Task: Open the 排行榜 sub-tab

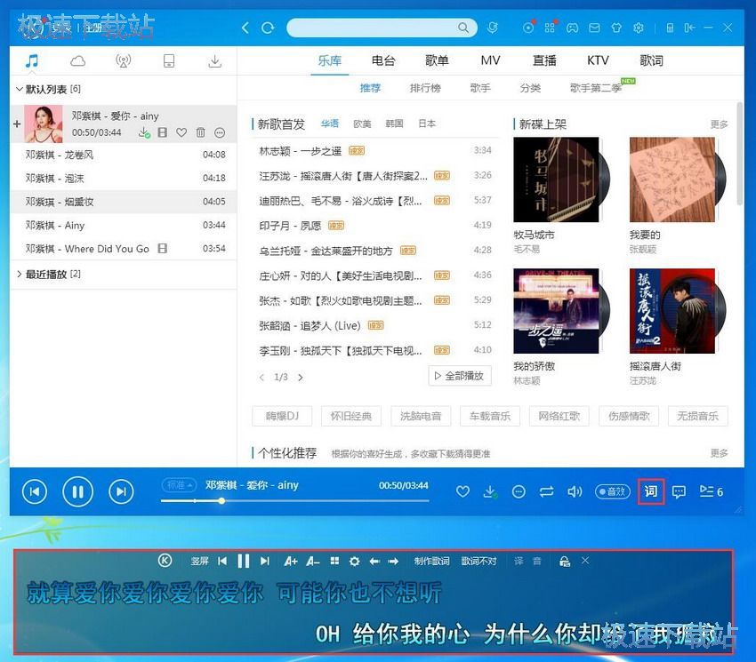Action: pyautogui.click(x=425, y=88)
